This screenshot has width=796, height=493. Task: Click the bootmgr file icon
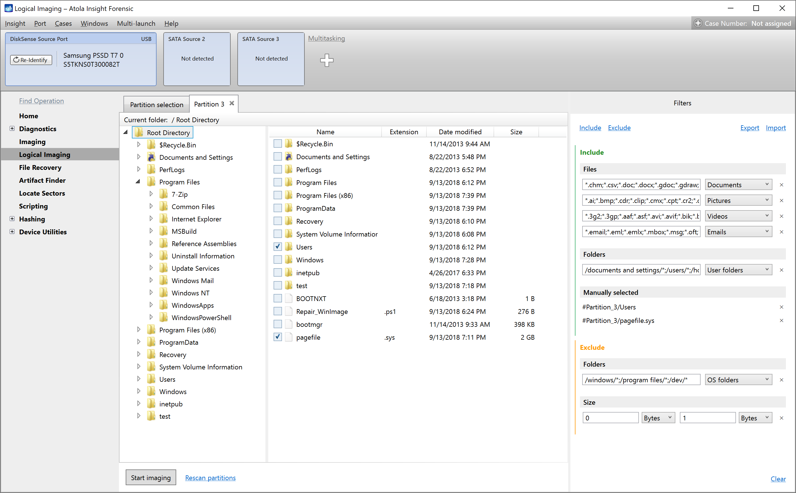click(x=288, y=324)
